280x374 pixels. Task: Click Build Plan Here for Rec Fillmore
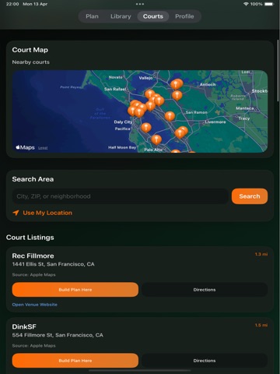[75, 290]
